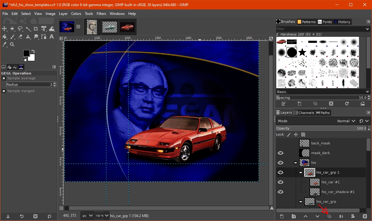Select the Free Select lasso tool
Viewport: 372px width, 221px height.
(20, 29)
